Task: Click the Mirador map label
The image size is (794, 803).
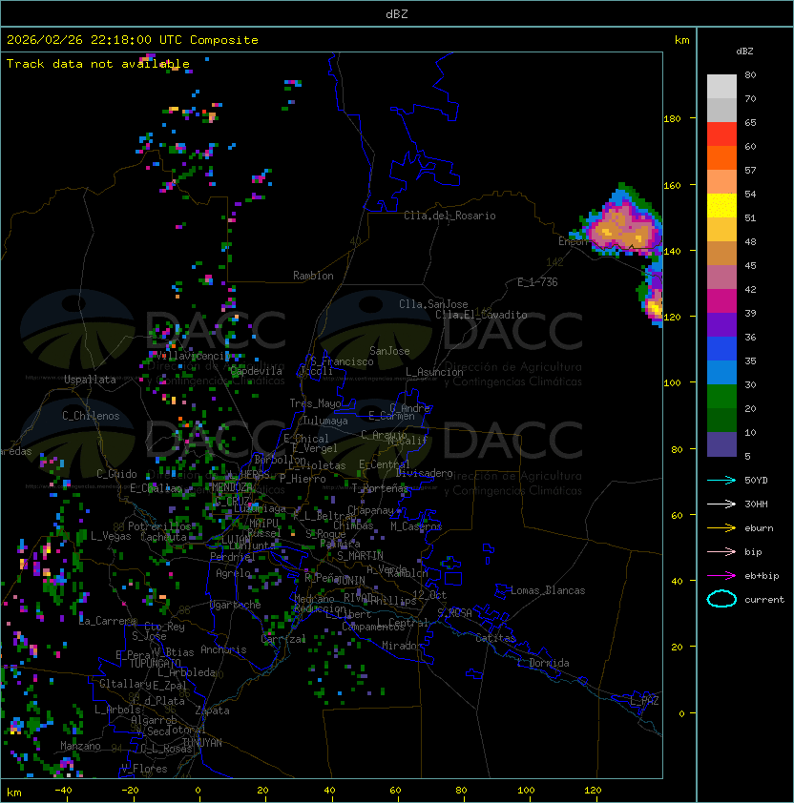Action: (x=403, y=646)
